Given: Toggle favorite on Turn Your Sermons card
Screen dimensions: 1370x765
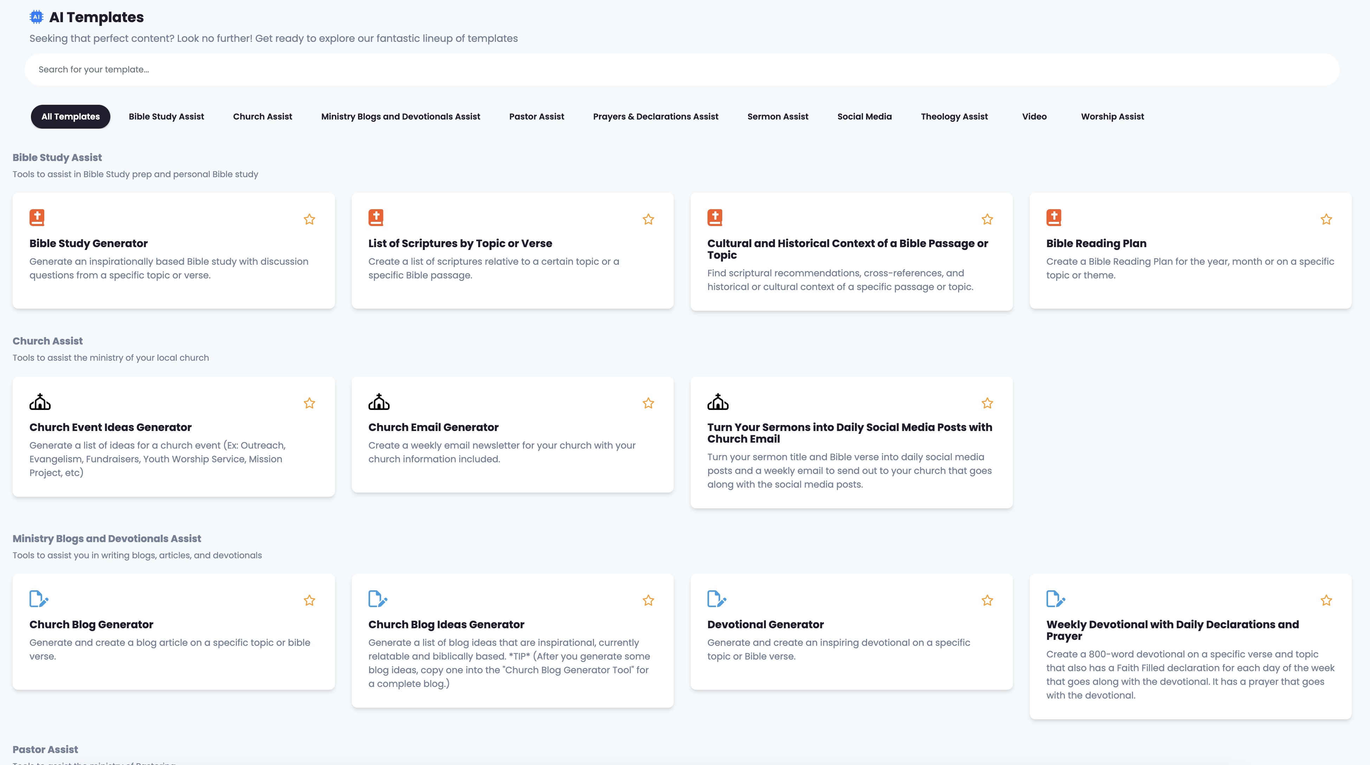Looking at the screenshot, I should point(987,403).
